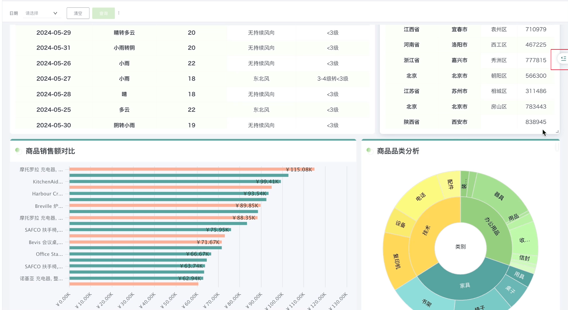Select value cell 783443
The height and width of the screenshot is (310, 568).
tap(536, 106)
